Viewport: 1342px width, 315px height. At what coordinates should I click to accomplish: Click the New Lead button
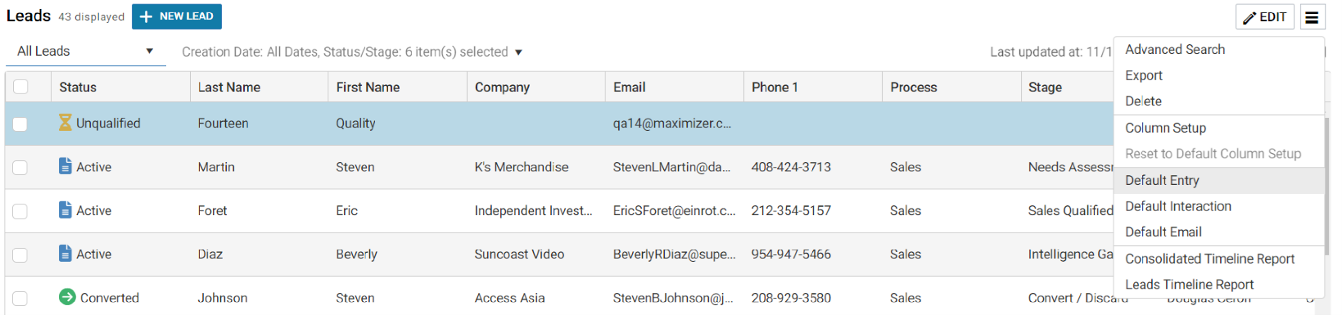[x=177, y=16]
